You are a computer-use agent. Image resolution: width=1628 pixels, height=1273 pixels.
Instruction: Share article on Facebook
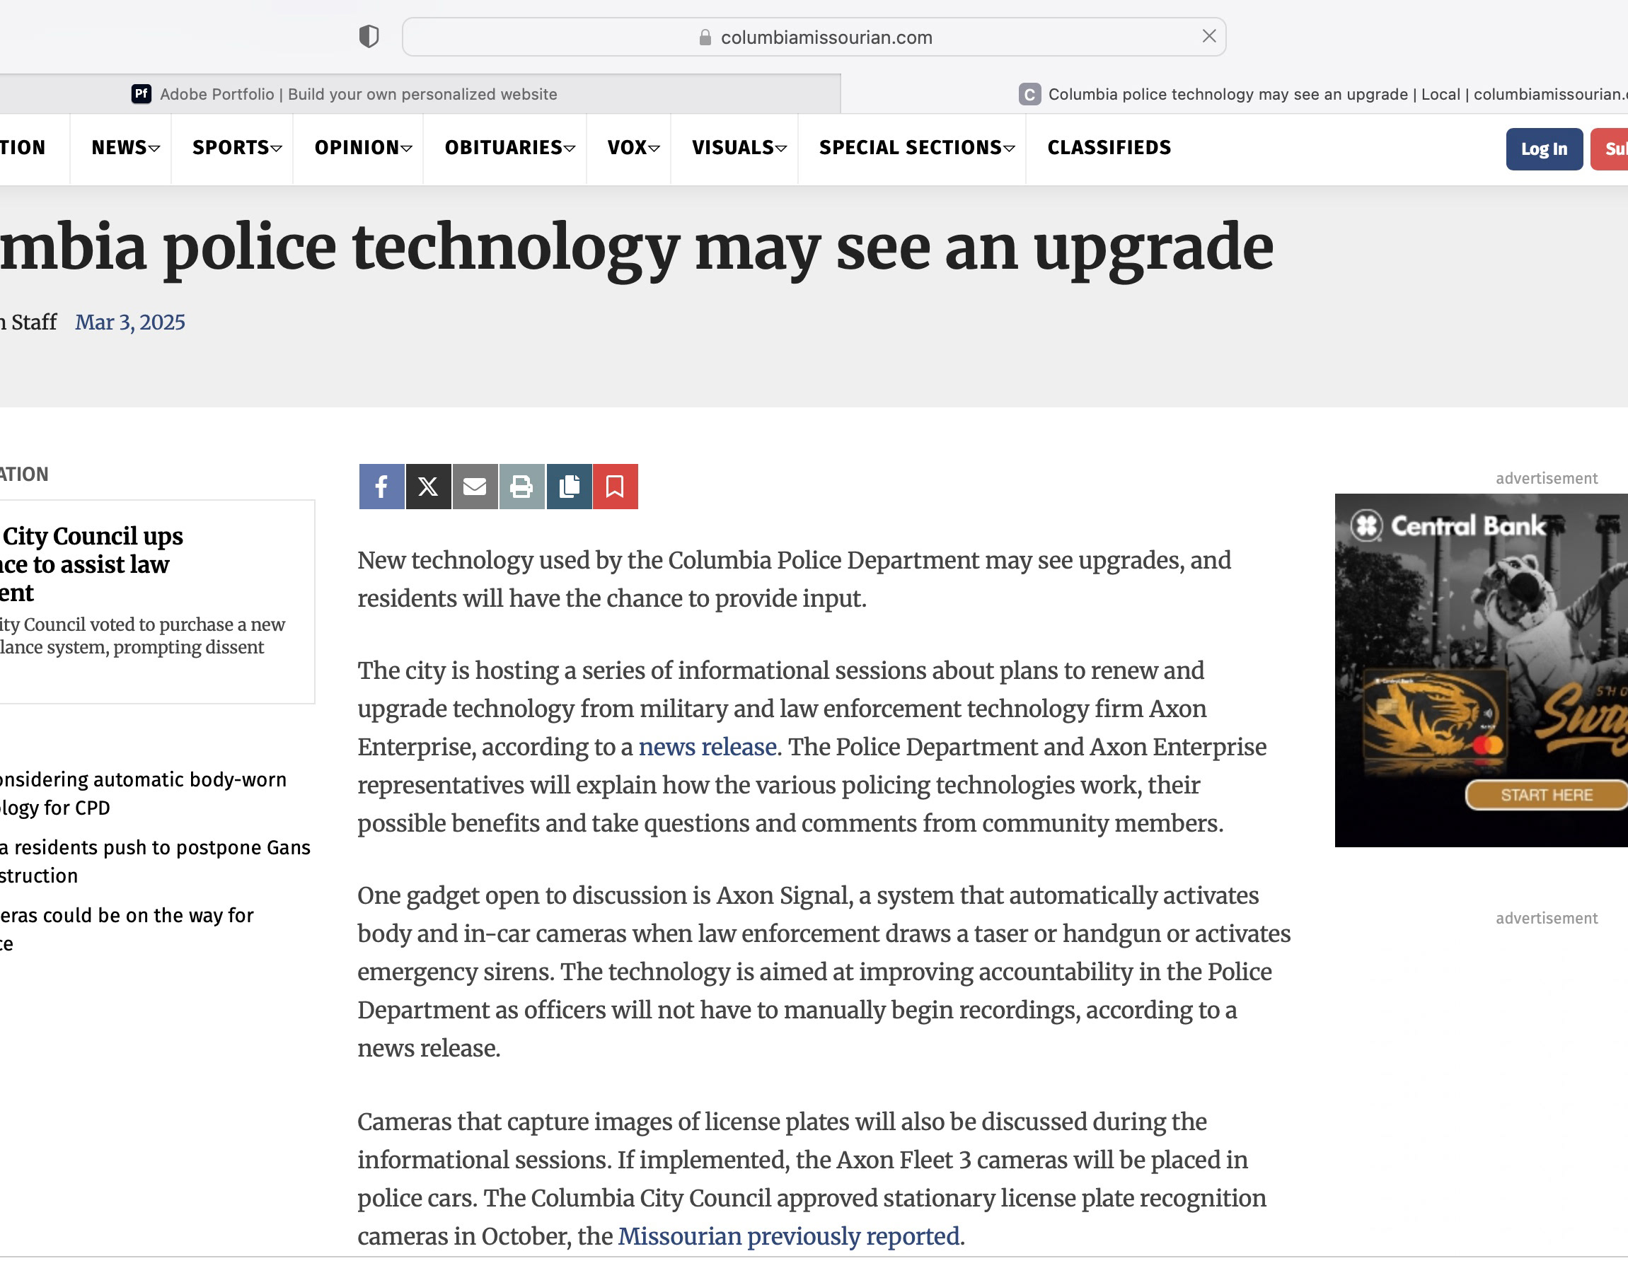[x=381, y=487]
